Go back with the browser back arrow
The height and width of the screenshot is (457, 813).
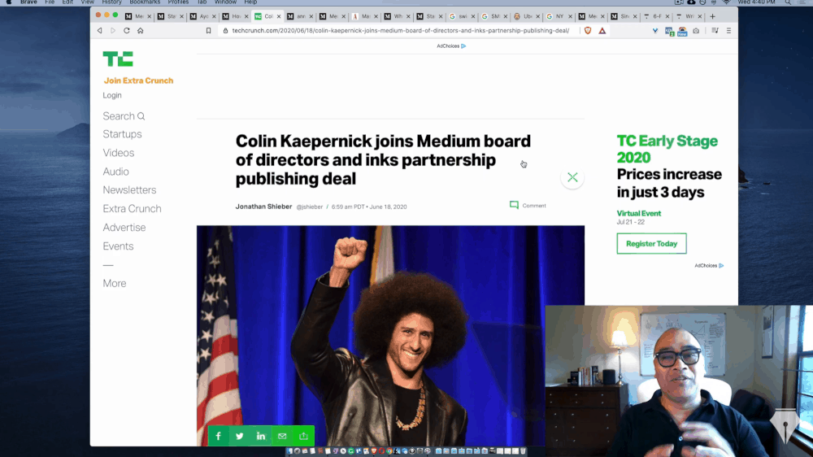pos(99,31)
